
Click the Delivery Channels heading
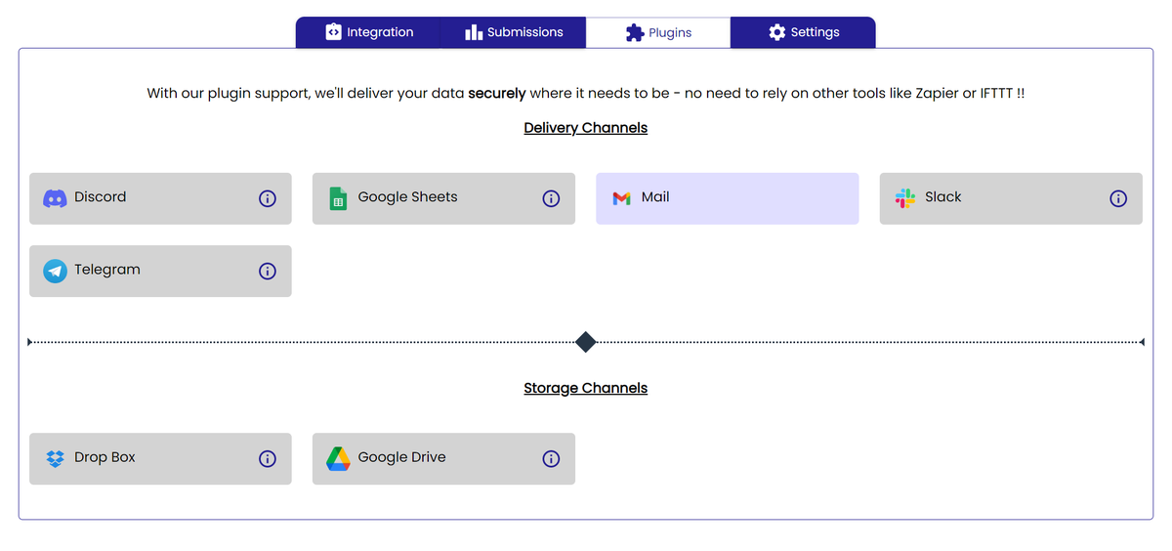[x=586, y=128]
